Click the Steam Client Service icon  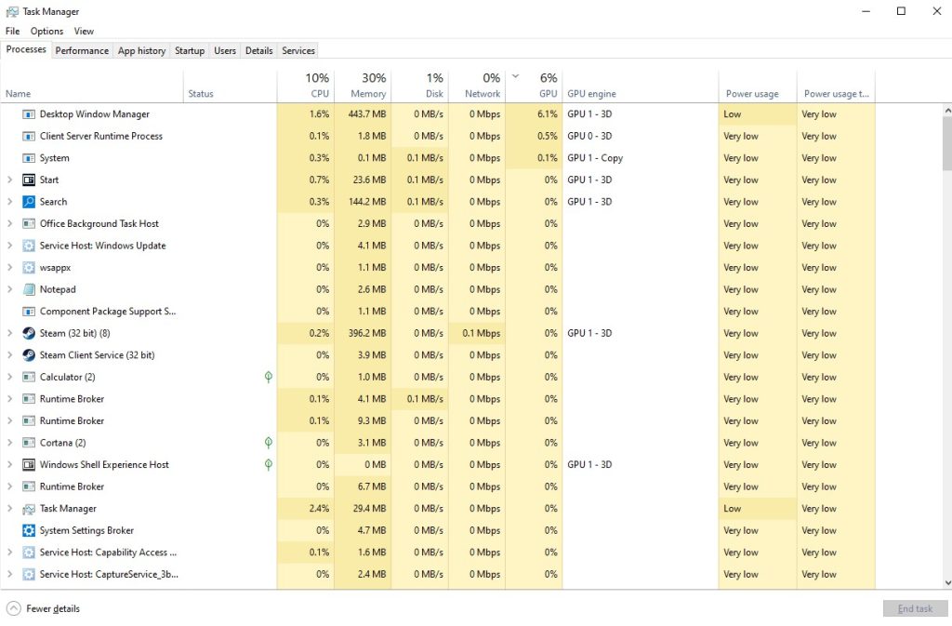coord(29,355)
